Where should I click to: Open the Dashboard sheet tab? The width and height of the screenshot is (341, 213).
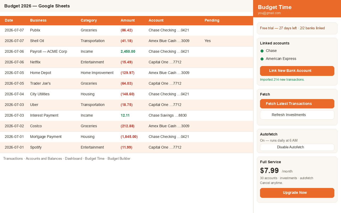pos(74,159)
